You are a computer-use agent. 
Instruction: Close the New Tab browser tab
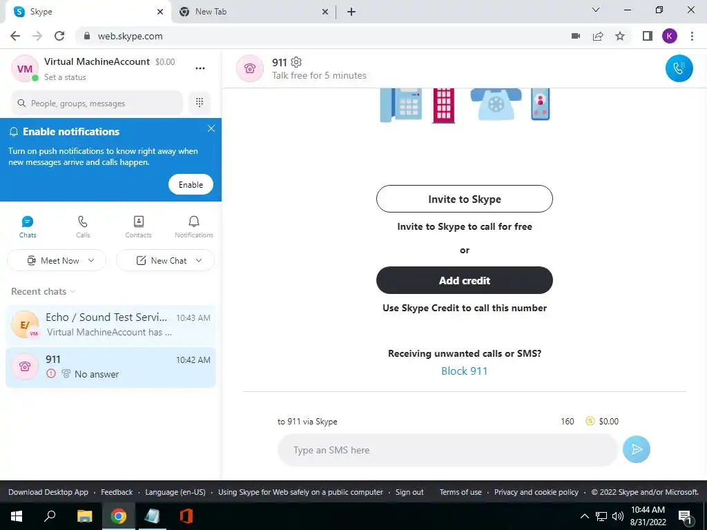pos(325,12)
